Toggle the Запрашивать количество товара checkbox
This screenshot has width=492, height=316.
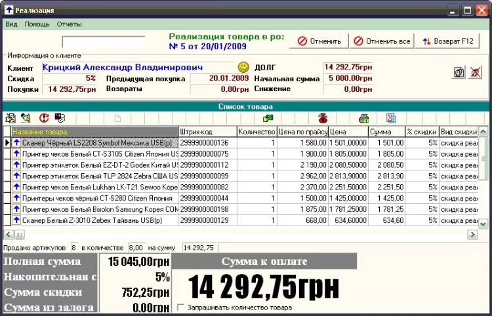click(180, 307)
